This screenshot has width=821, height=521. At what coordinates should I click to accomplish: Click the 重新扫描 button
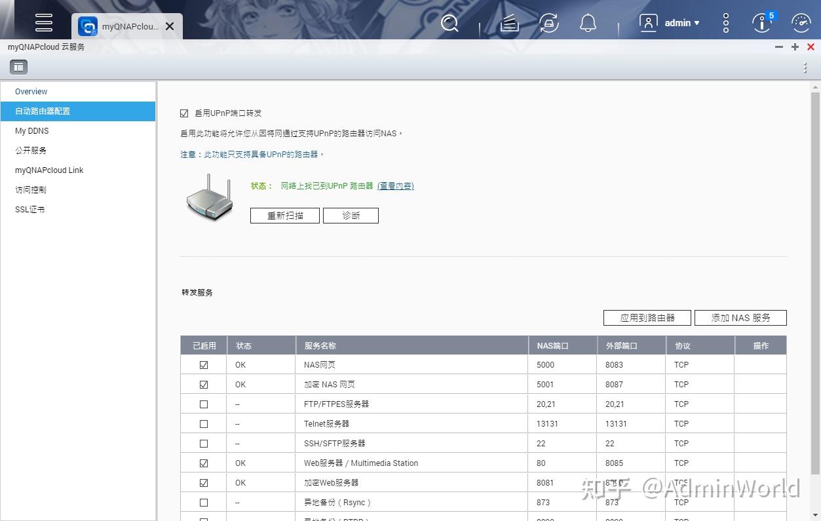click(x=284, y=215)
